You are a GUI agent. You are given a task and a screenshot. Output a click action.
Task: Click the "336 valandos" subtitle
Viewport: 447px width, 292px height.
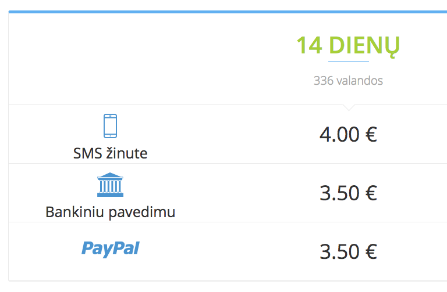[x=348, y=81]
